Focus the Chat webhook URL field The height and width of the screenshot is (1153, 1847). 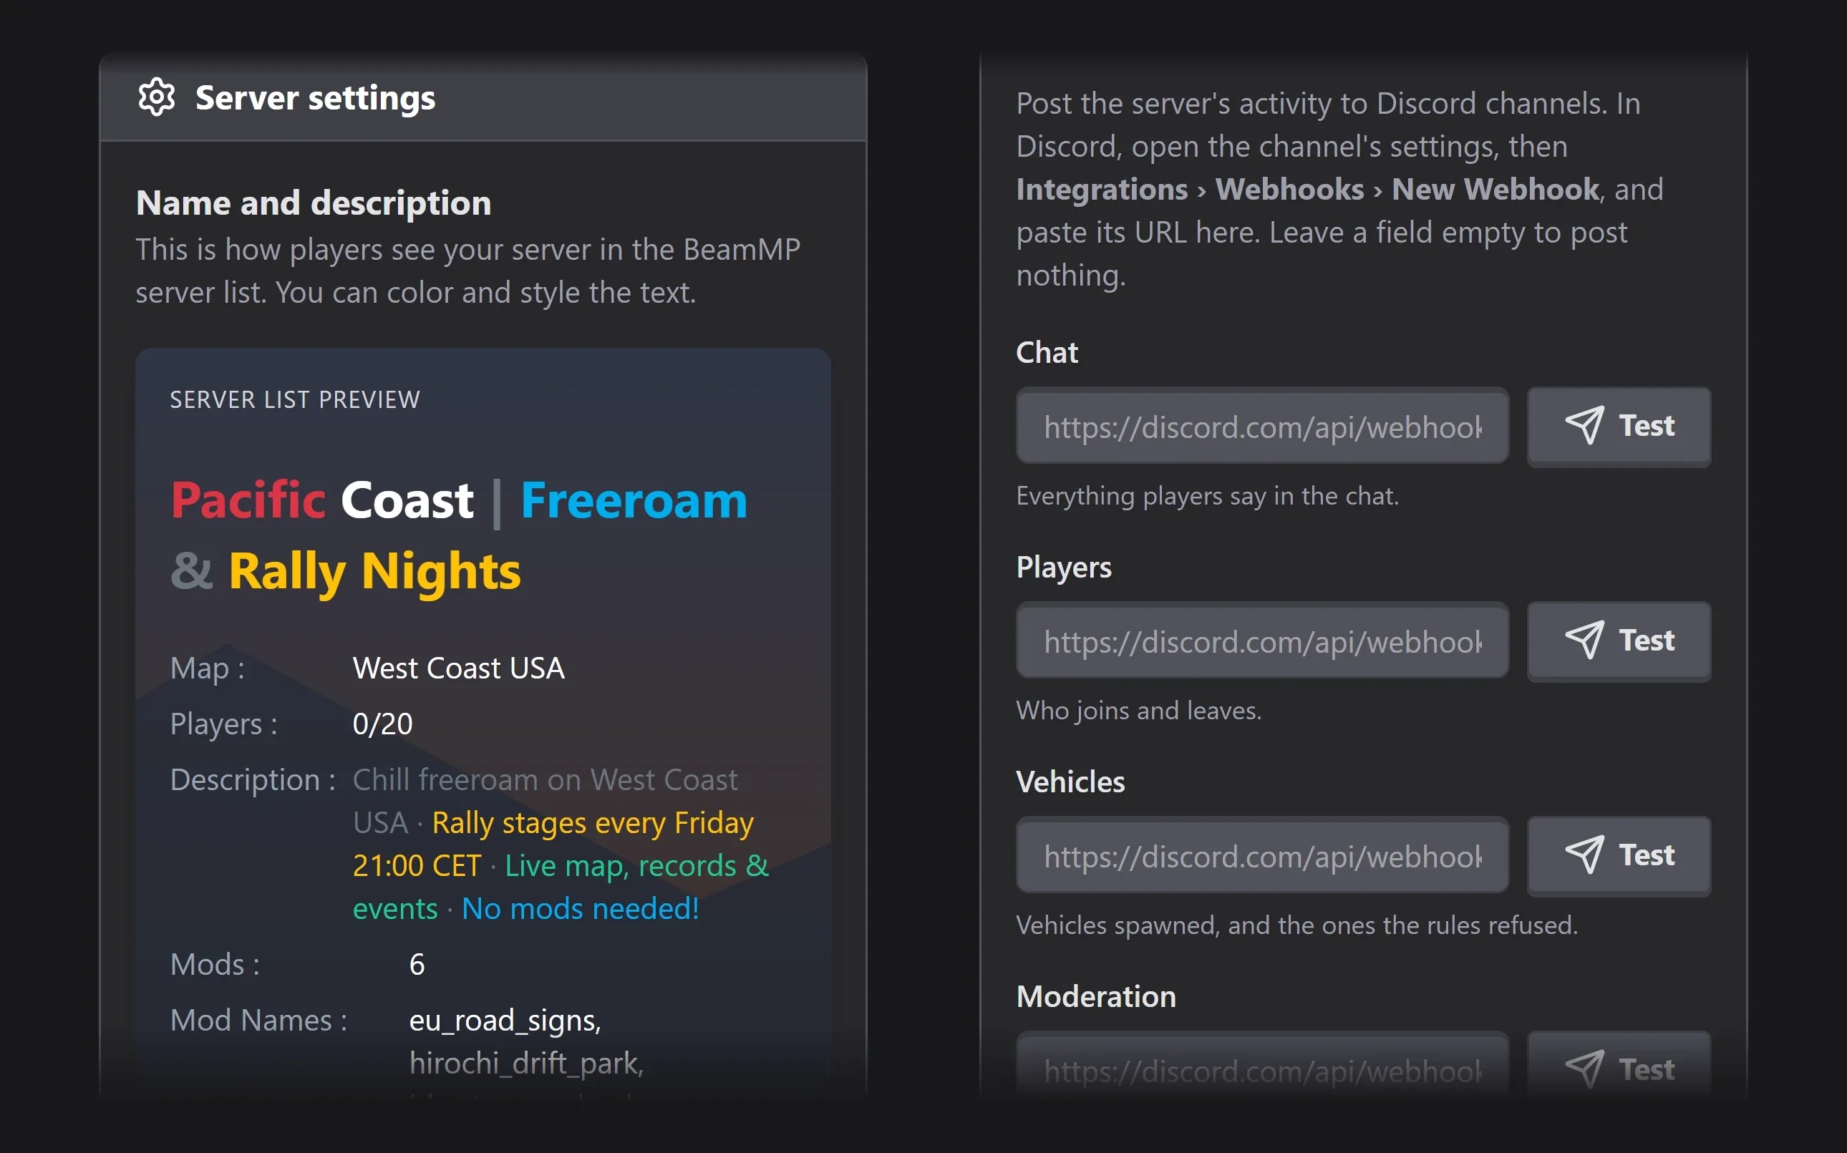coord(1262,426)
